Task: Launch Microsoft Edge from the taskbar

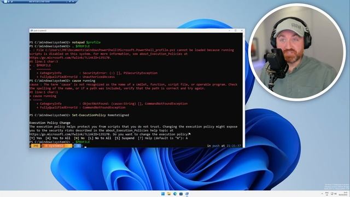Action: (x=175, y=194)
